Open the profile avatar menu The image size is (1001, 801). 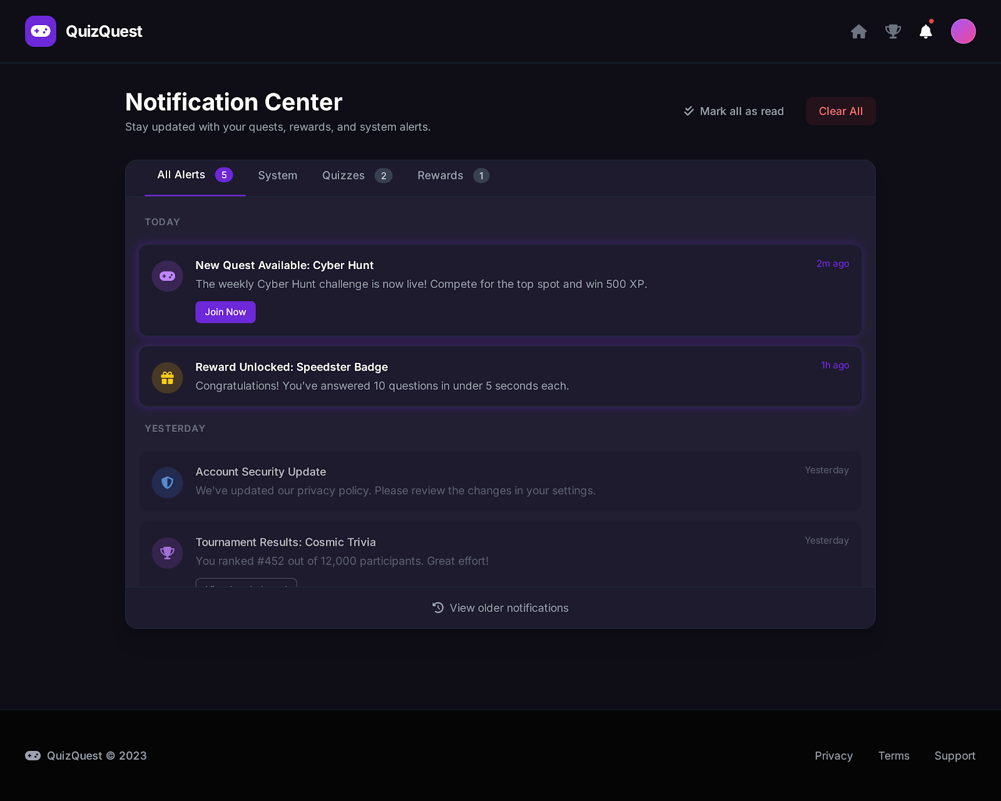[963, 31]
